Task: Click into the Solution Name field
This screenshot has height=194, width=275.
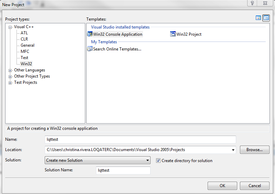Action: [123, 170]
